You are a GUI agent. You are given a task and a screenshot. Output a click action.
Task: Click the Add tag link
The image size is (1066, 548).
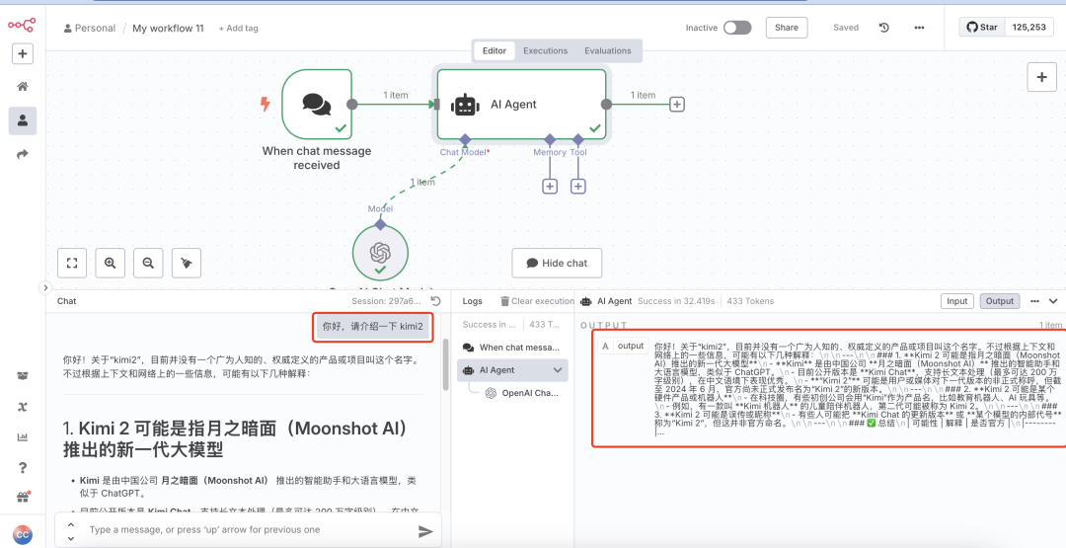click(x=239, y=29)
